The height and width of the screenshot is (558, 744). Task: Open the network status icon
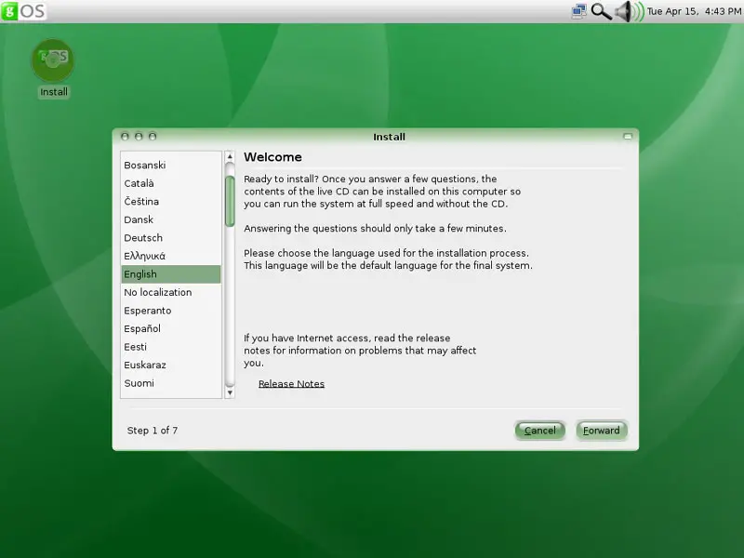coord(578,11)
